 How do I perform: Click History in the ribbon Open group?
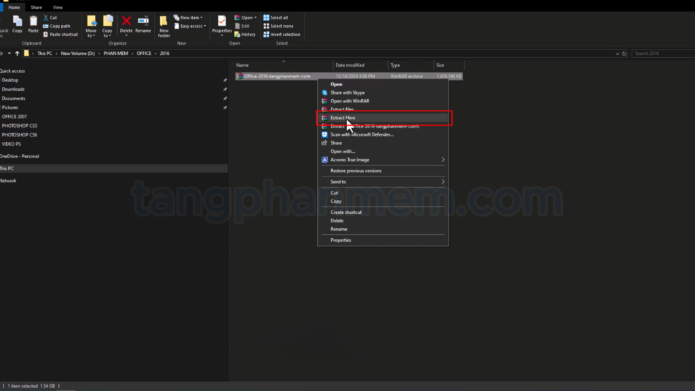pos(245,35)
